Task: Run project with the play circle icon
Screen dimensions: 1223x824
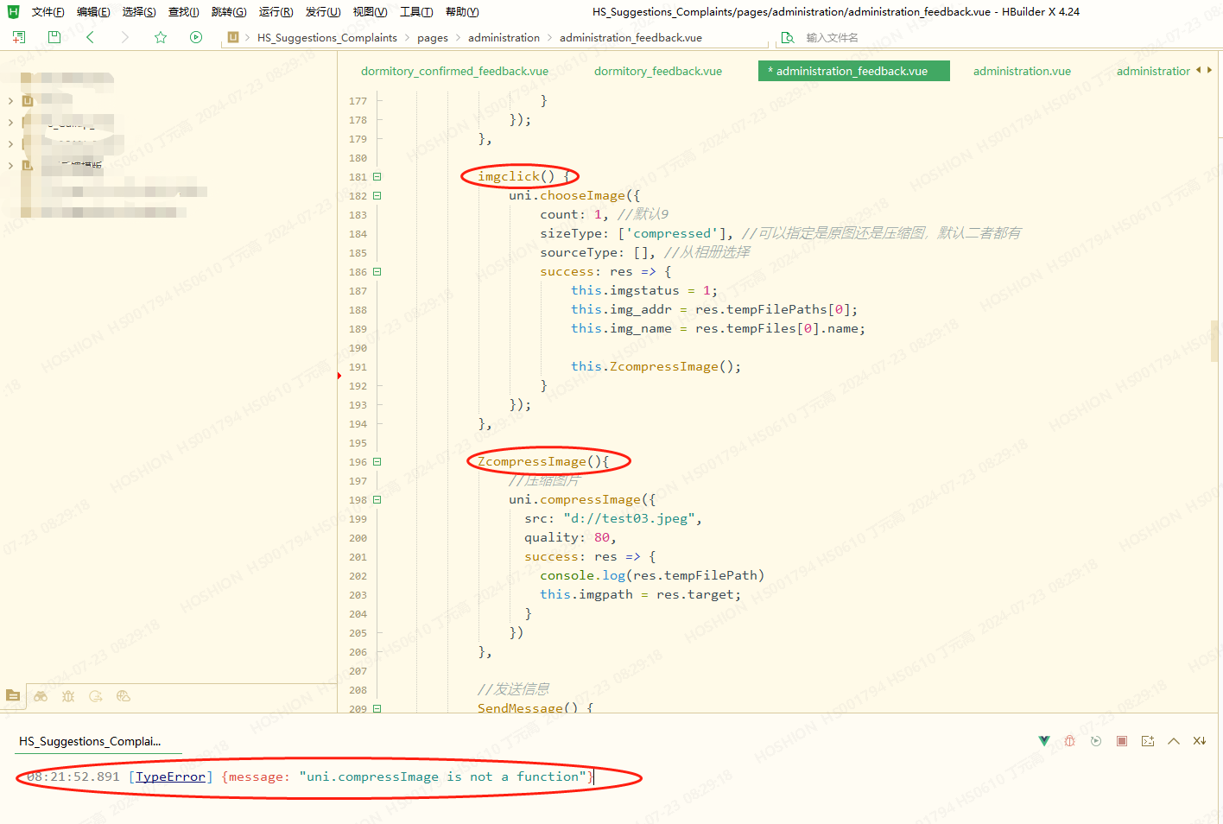Action: click(196, 37)
